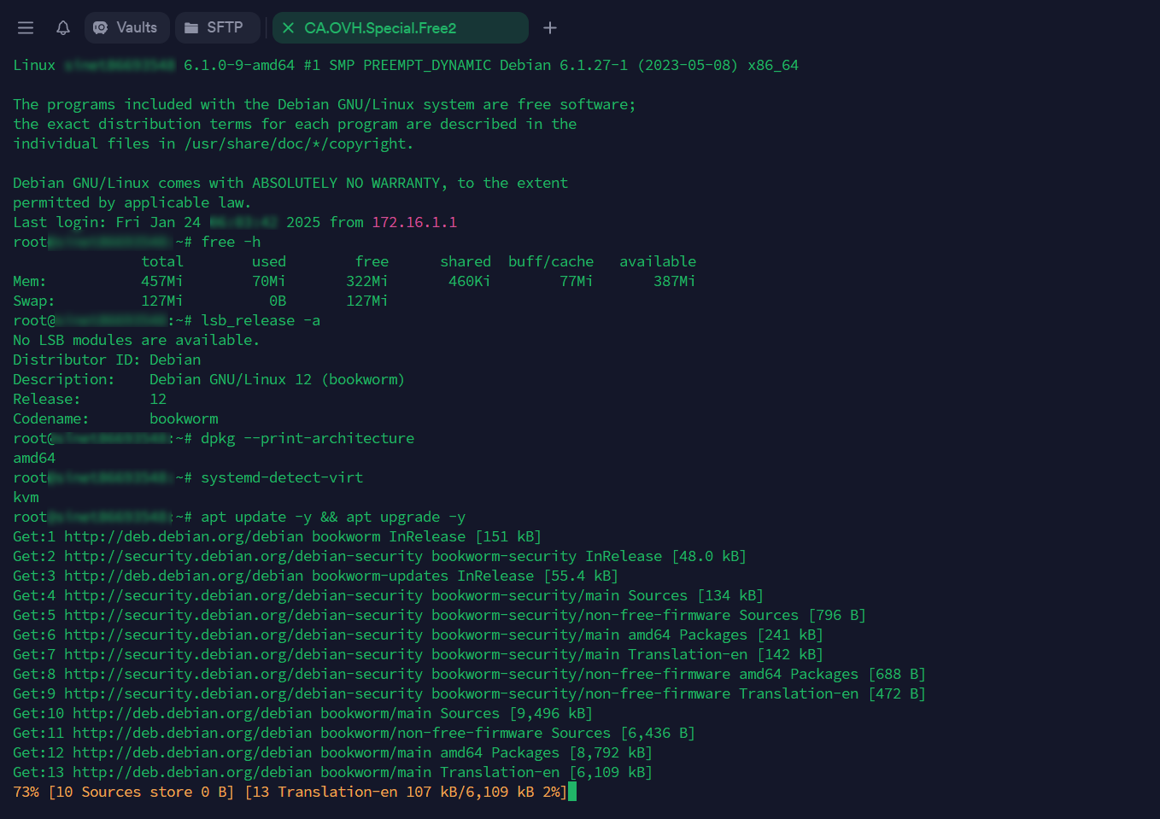
Task: Click the Mem used value 70Mi
Action: click(269, 281)
